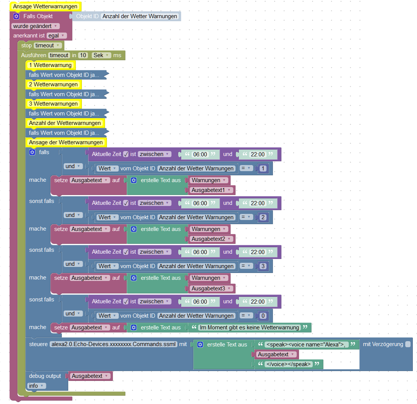Select the 'steuere' block label

(x=38, y=344)
